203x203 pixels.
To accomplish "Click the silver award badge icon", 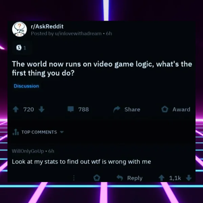I will point(19,47).
